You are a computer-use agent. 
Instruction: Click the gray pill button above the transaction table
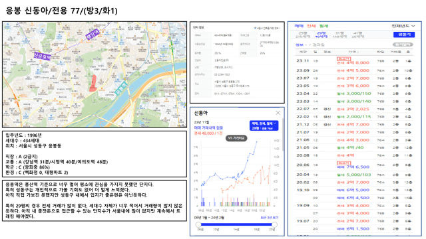coord(403,44)
